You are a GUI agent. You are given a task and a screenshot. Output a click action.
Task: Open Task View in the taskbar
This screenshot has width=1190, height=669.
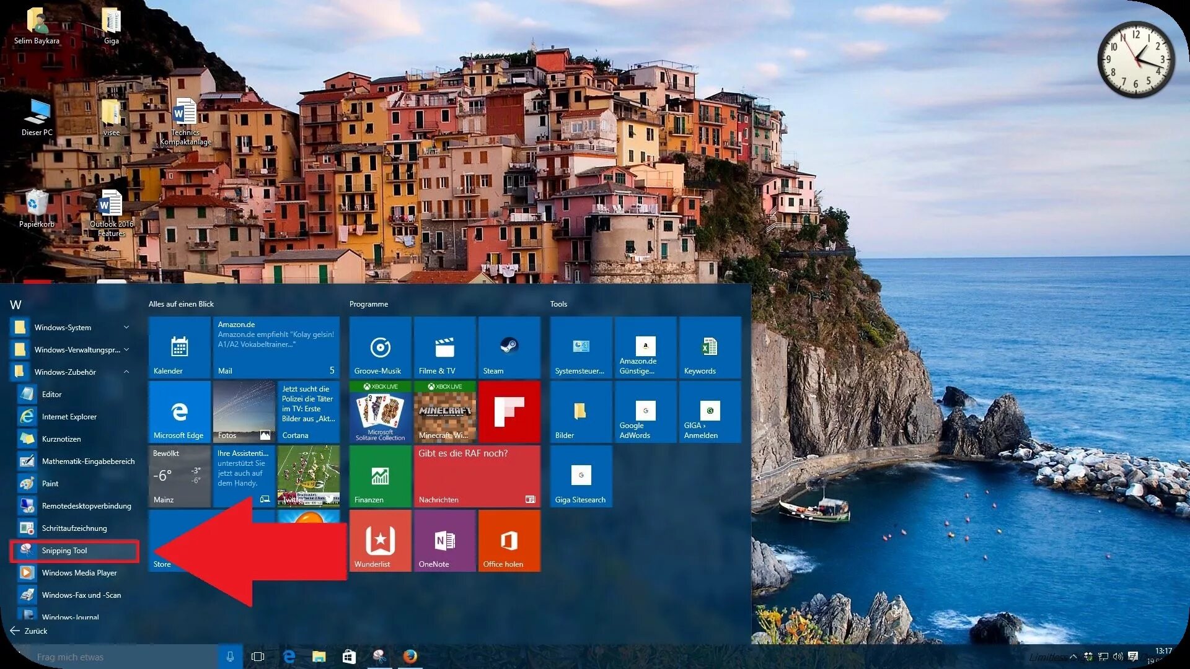258,657
